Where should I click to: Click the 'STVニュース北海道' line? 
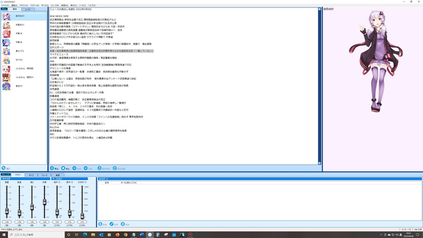[x=60, y=68]
